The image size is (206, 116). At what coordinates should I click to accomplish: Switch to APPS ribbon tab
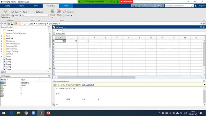(x=36, y=6)
